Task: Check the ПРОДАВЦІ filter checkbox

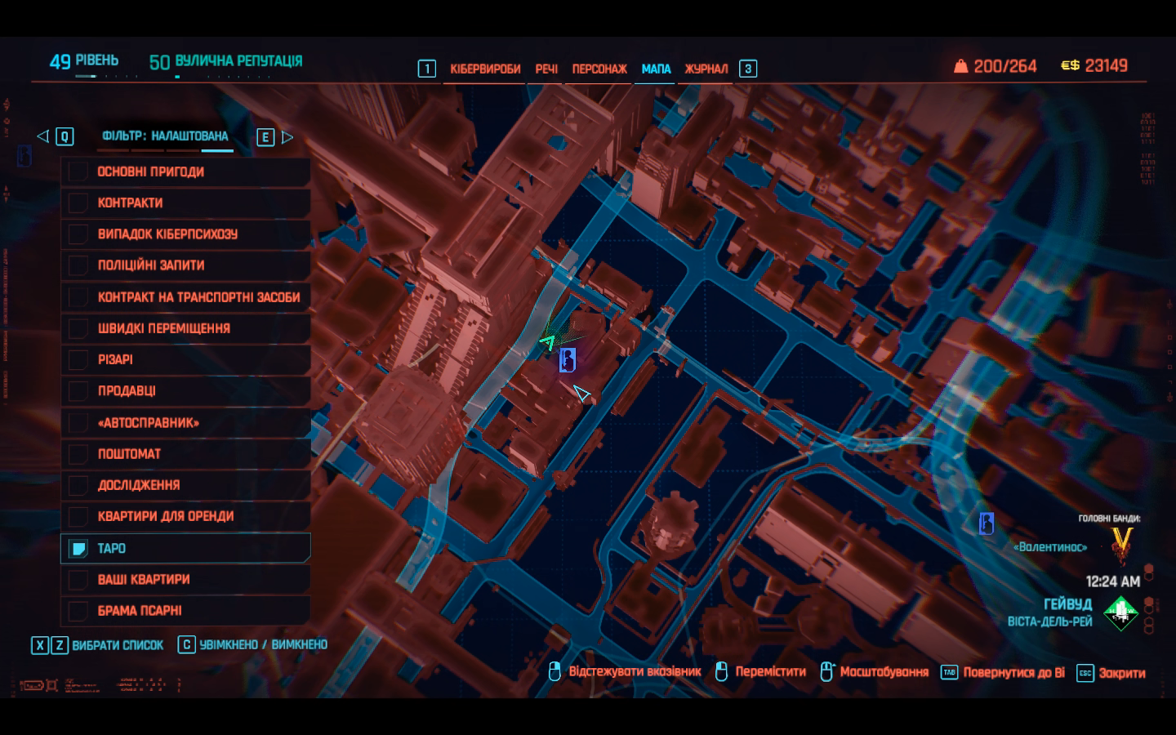Action: (x=78, y=391)
